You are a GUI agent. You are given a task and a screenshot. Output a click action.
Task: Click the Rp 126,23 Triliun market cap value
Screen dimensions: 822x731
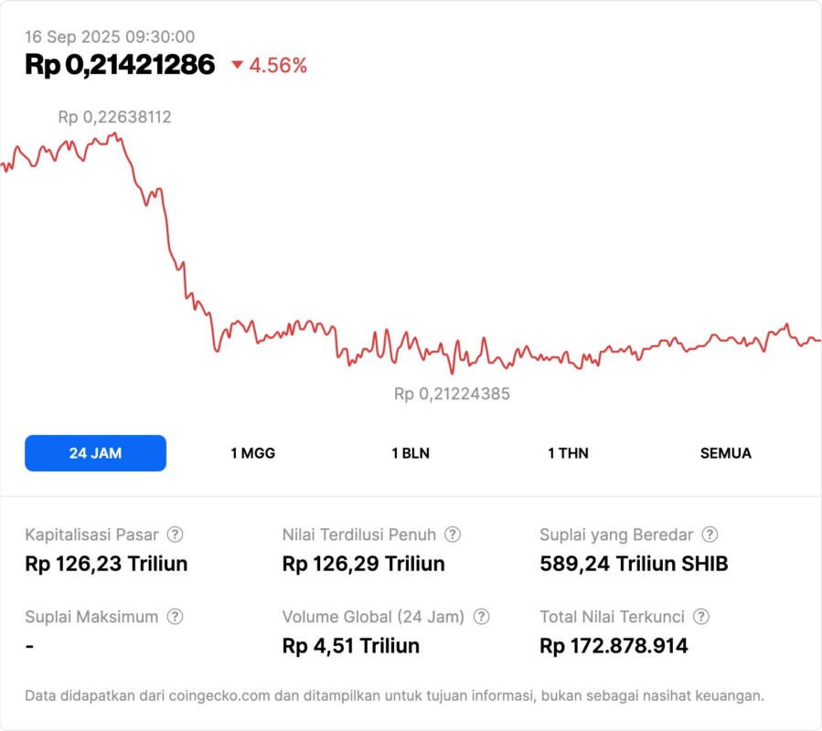tap(106, 564)
